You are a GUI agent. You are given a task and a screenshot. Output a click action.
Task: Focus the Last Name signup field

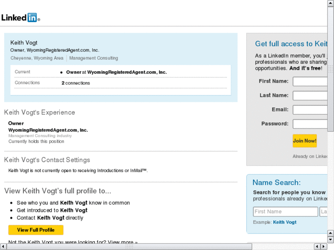tap(310, 96)
